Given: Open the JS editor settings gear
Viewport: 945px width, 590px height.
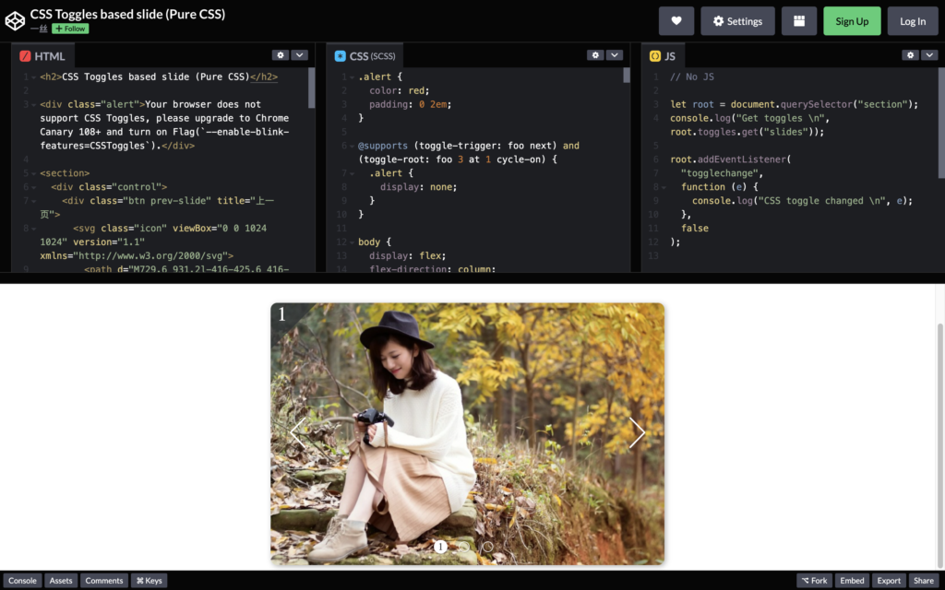Looking at the screenshot, I should [x=911, y=54].
